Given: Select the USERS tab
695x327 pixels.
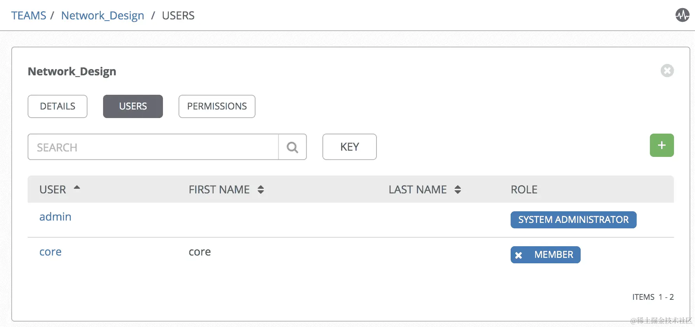Looking at the screenshot, I should pyautogui.click(x=133, y=106).
